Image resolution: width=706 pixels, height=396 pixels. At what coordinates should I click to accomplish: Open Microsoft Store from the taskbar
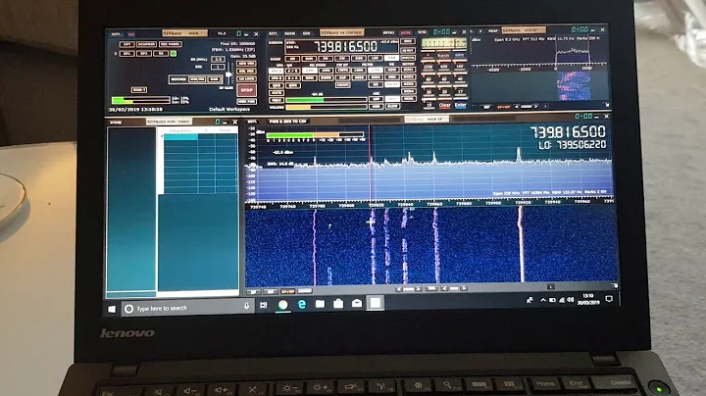(x=338, y=304)
